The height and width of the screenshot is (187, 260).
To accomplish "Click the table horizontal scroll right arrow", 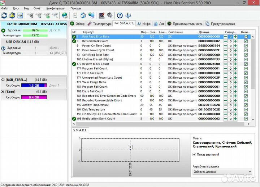I will point(248,124).
